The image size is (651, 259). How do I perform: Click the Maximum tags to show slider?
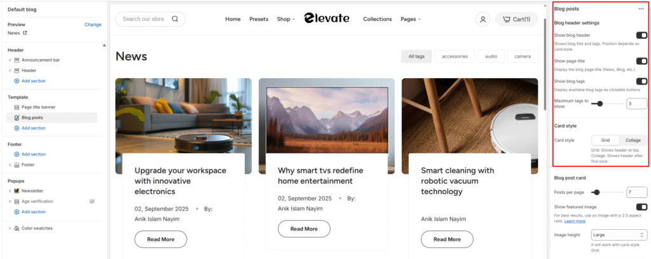click(x=607, y=103)
